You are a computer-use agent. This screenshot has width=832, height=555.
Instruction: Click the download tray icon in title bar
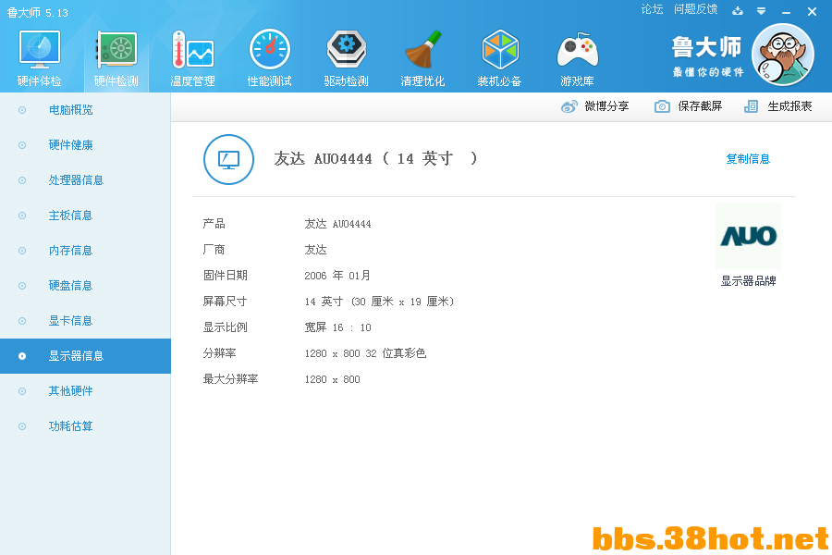738,10
